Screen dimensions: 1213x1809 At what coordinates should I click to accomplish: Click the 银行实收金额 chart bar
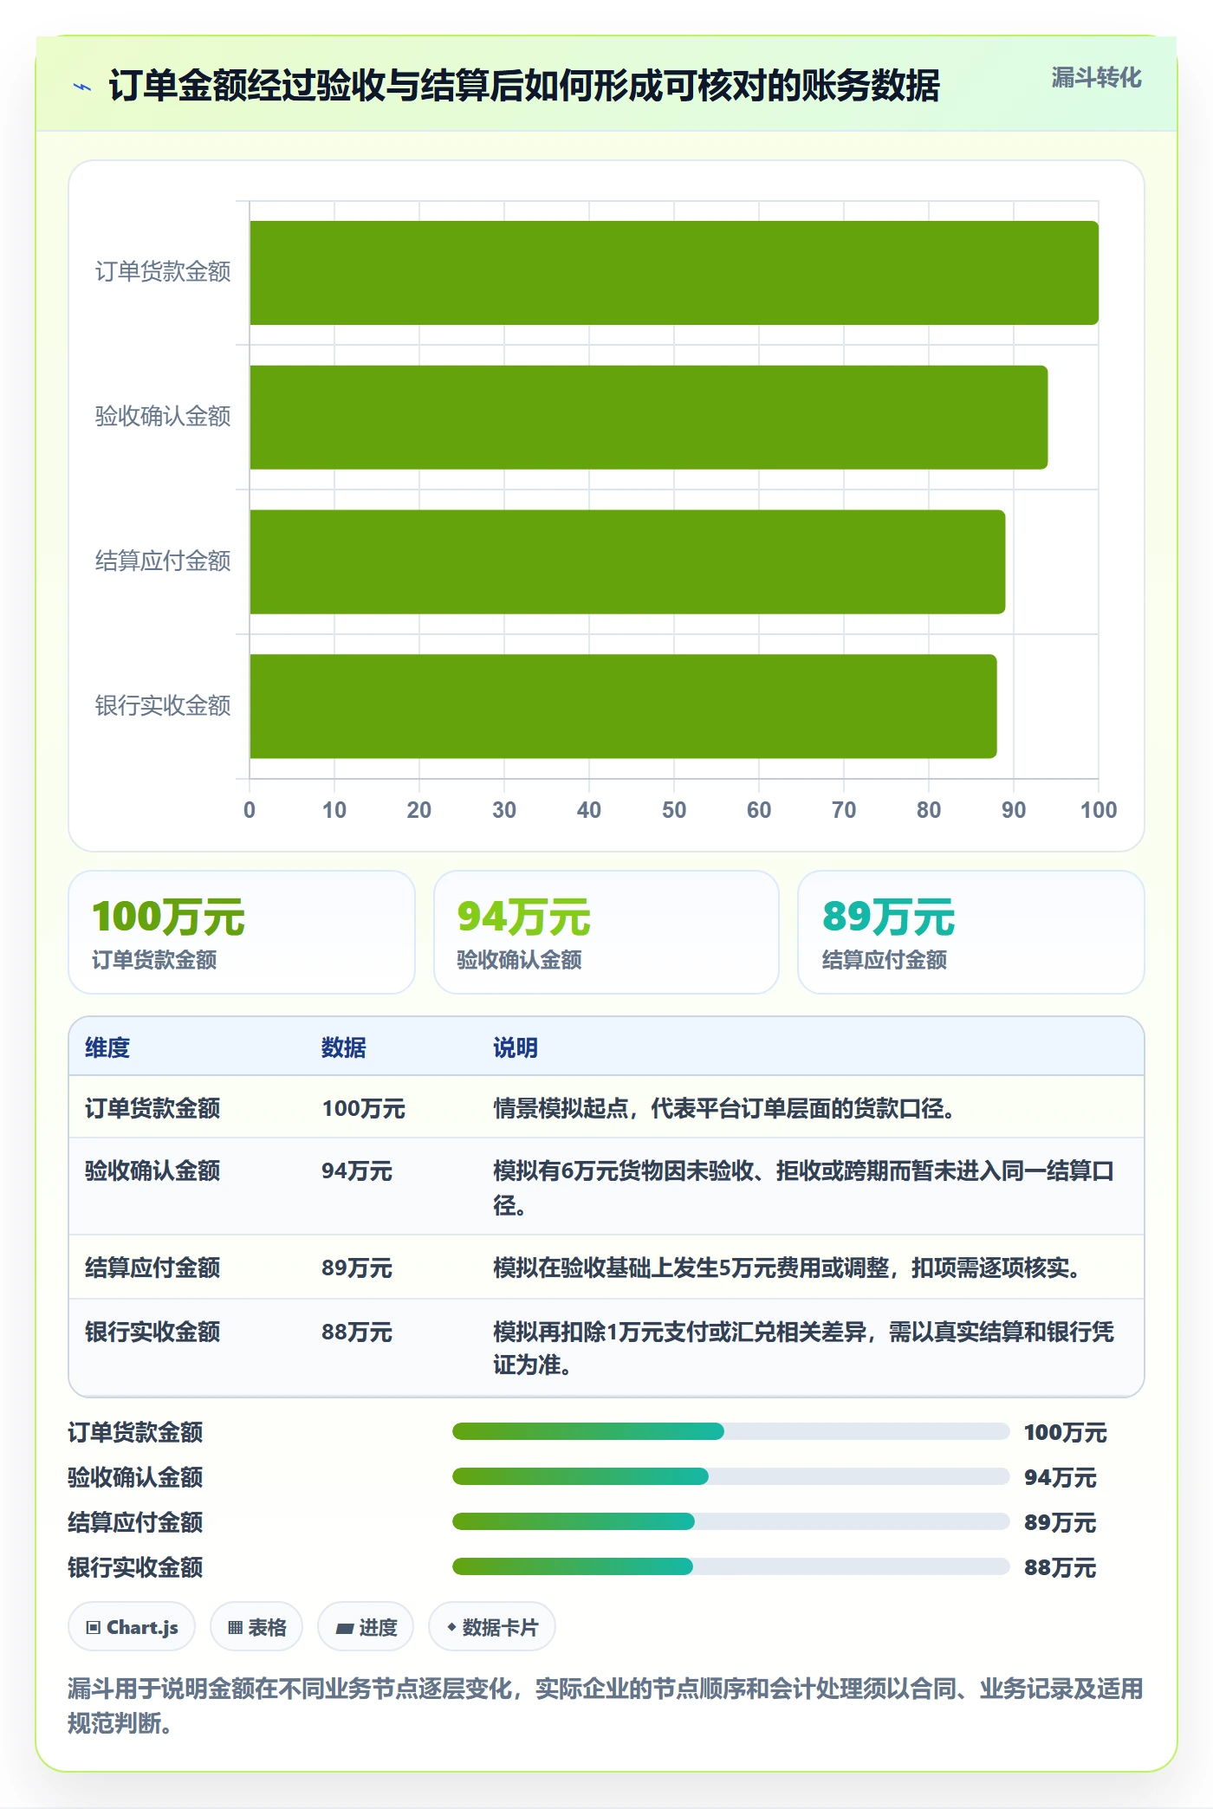point(623,706)
